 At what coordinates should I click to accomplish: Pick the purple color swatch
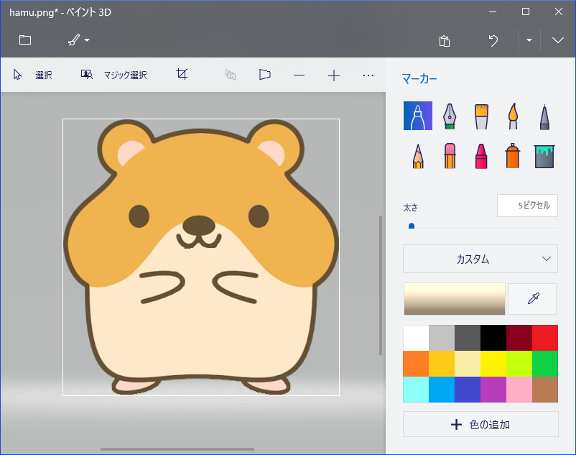[493, 389]
